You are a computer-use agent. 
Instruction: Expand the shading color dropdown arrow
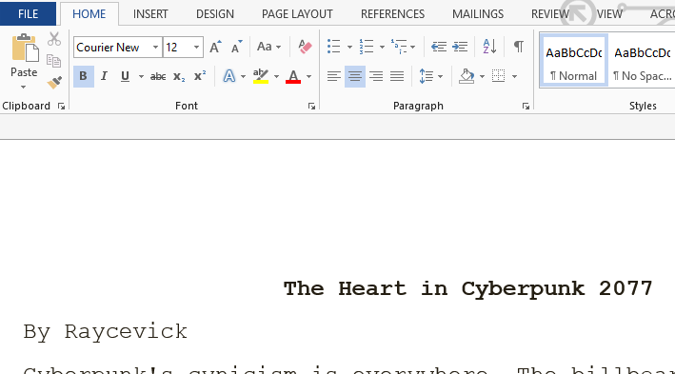[x=482, y=77]
